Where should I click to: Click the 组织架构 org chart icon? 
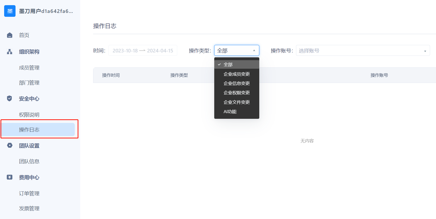point(10,52)
